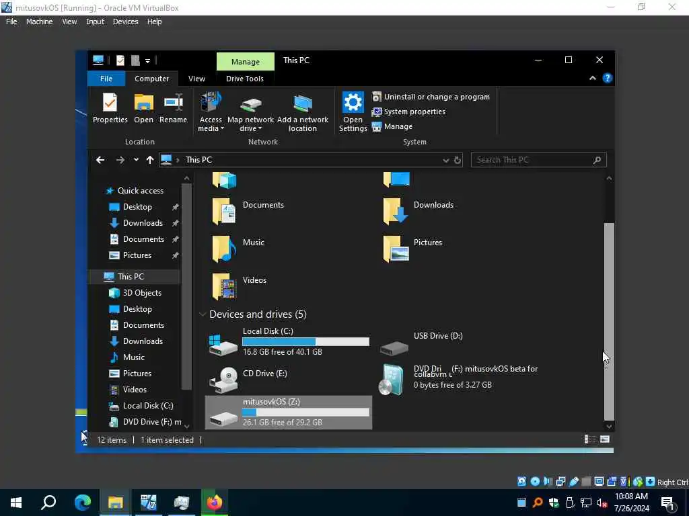This screenshot has width=689, height=516.
Task: Click Manage in the System group
Action: point(392,126)
